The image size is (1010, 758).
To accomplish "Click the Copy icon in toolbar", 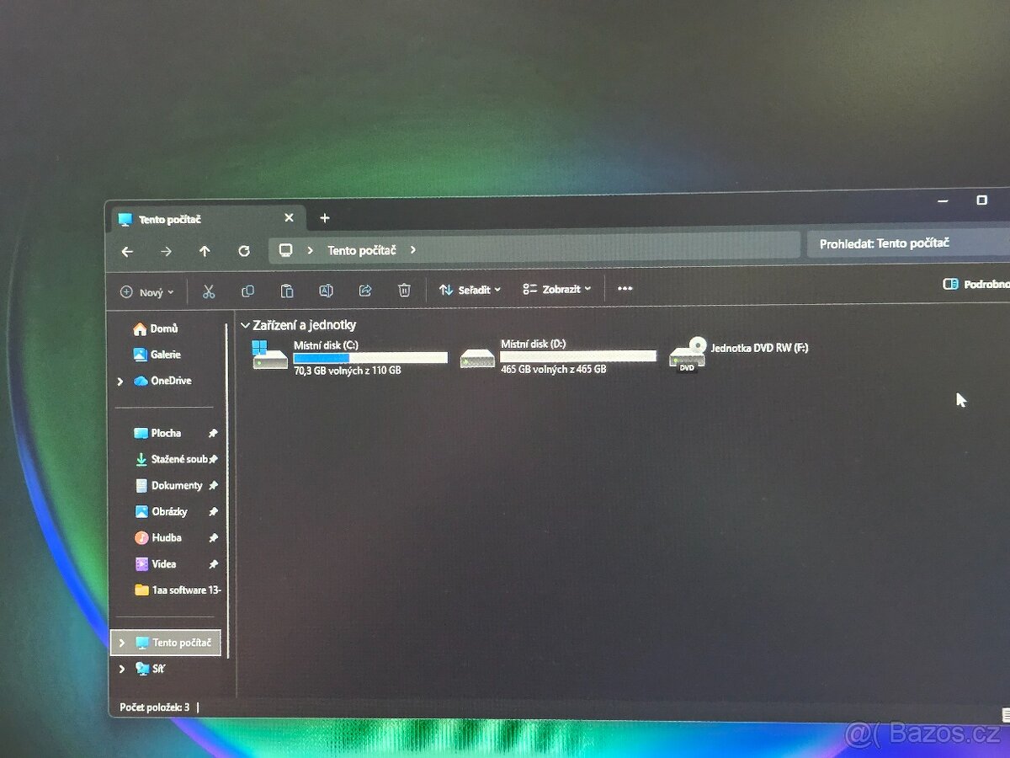I will pos(248,291).
